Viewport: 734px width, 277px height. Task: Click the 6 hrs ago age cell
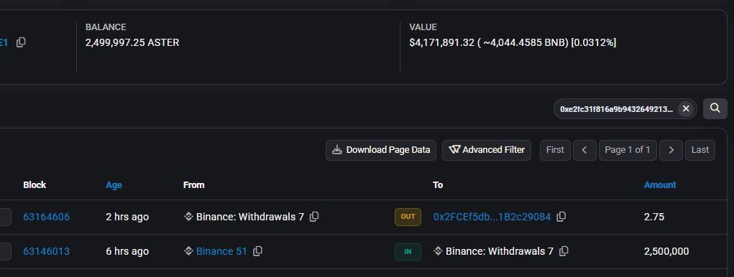(127, 251)
